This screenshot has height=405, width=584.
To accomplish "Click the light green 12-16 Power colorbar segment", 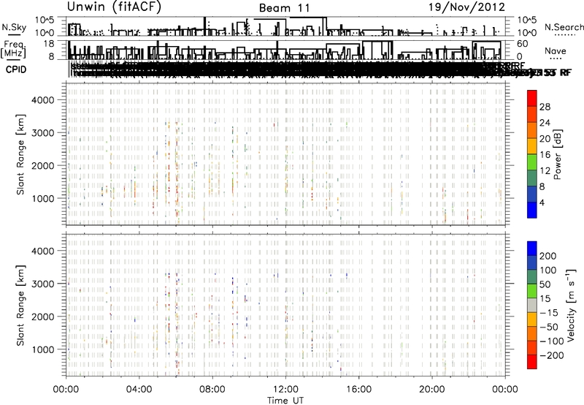I will coord(532,162).
